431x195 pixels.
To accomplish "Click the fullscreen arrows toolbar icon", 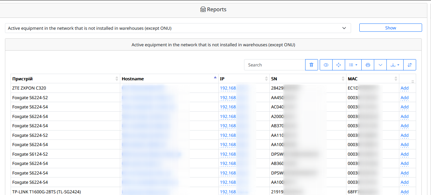I will coord(339,65).
